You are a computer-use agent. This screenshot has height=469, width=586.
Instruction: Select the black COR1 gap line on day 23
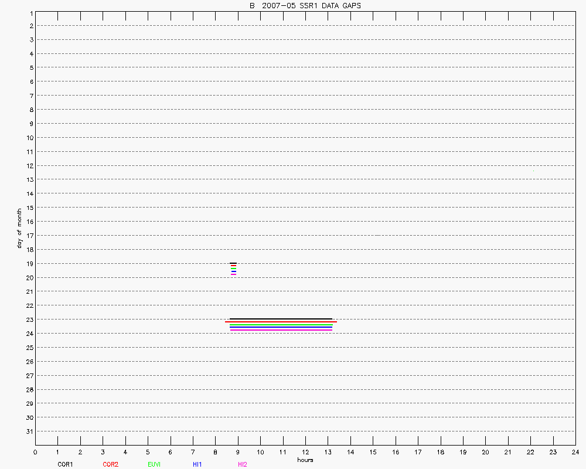[281, 319]
